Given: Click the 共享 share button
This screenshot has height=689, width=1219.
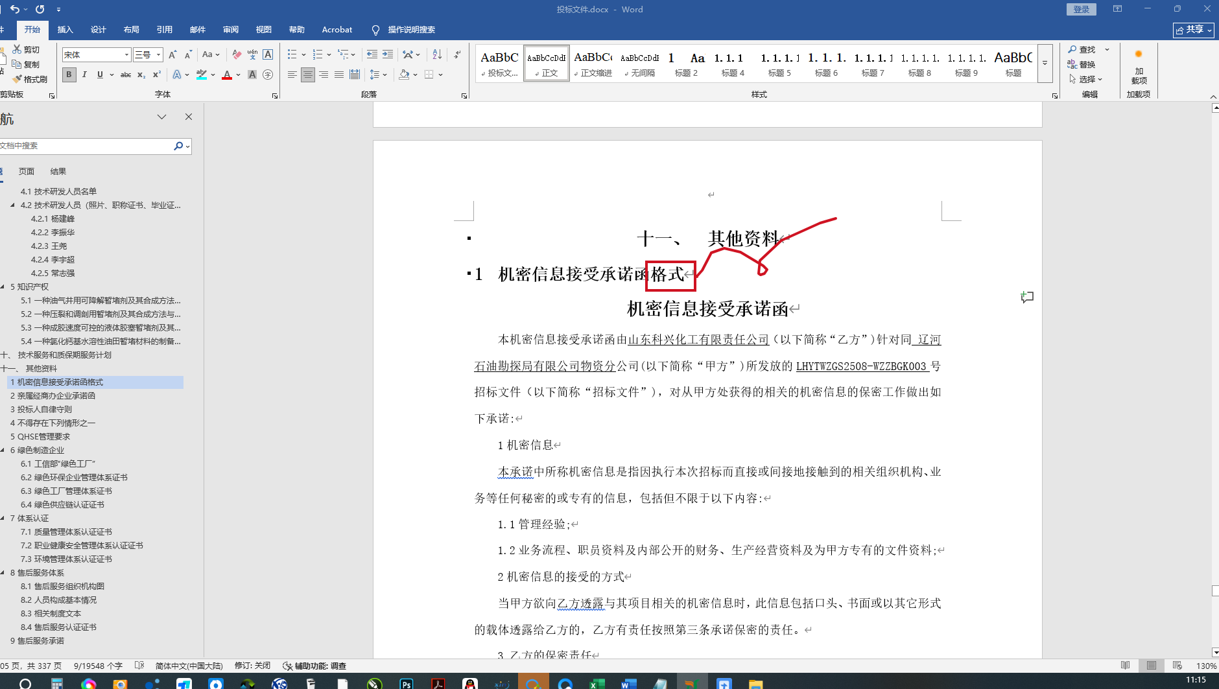Looking at the screenshot, I should coord(1193,30).
